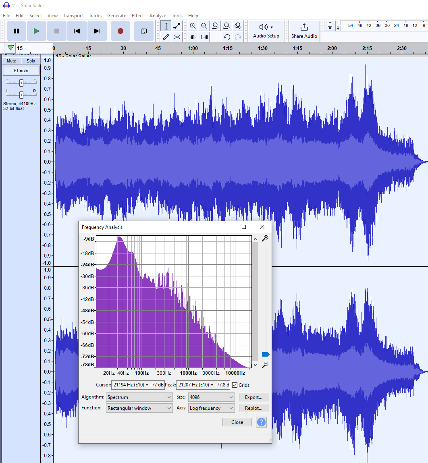The width and height of the screenshot is (428, 463).
Task: Click the Cursor frequency readout field
Action: pos(138,385)
